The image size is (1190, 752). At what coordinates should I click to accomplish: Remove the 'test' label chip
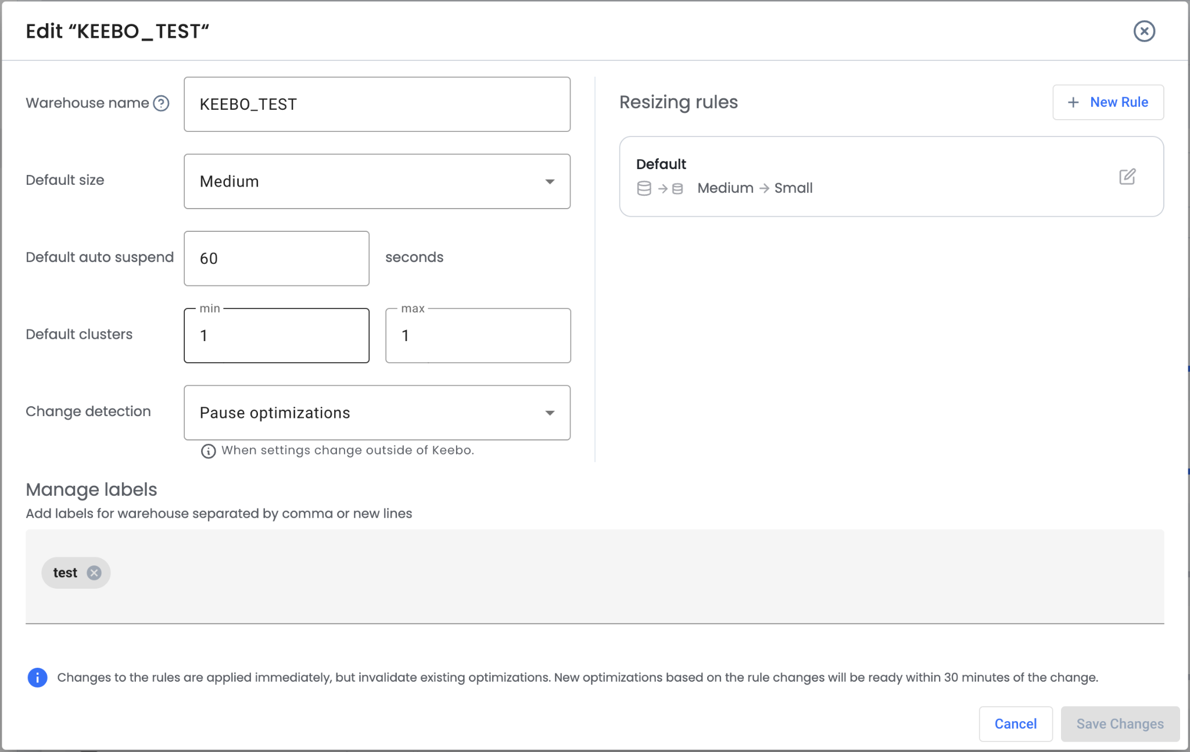pos(94,573)
